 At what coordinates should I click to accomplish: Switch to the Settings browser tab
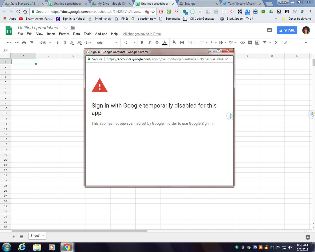coord(198,4)
